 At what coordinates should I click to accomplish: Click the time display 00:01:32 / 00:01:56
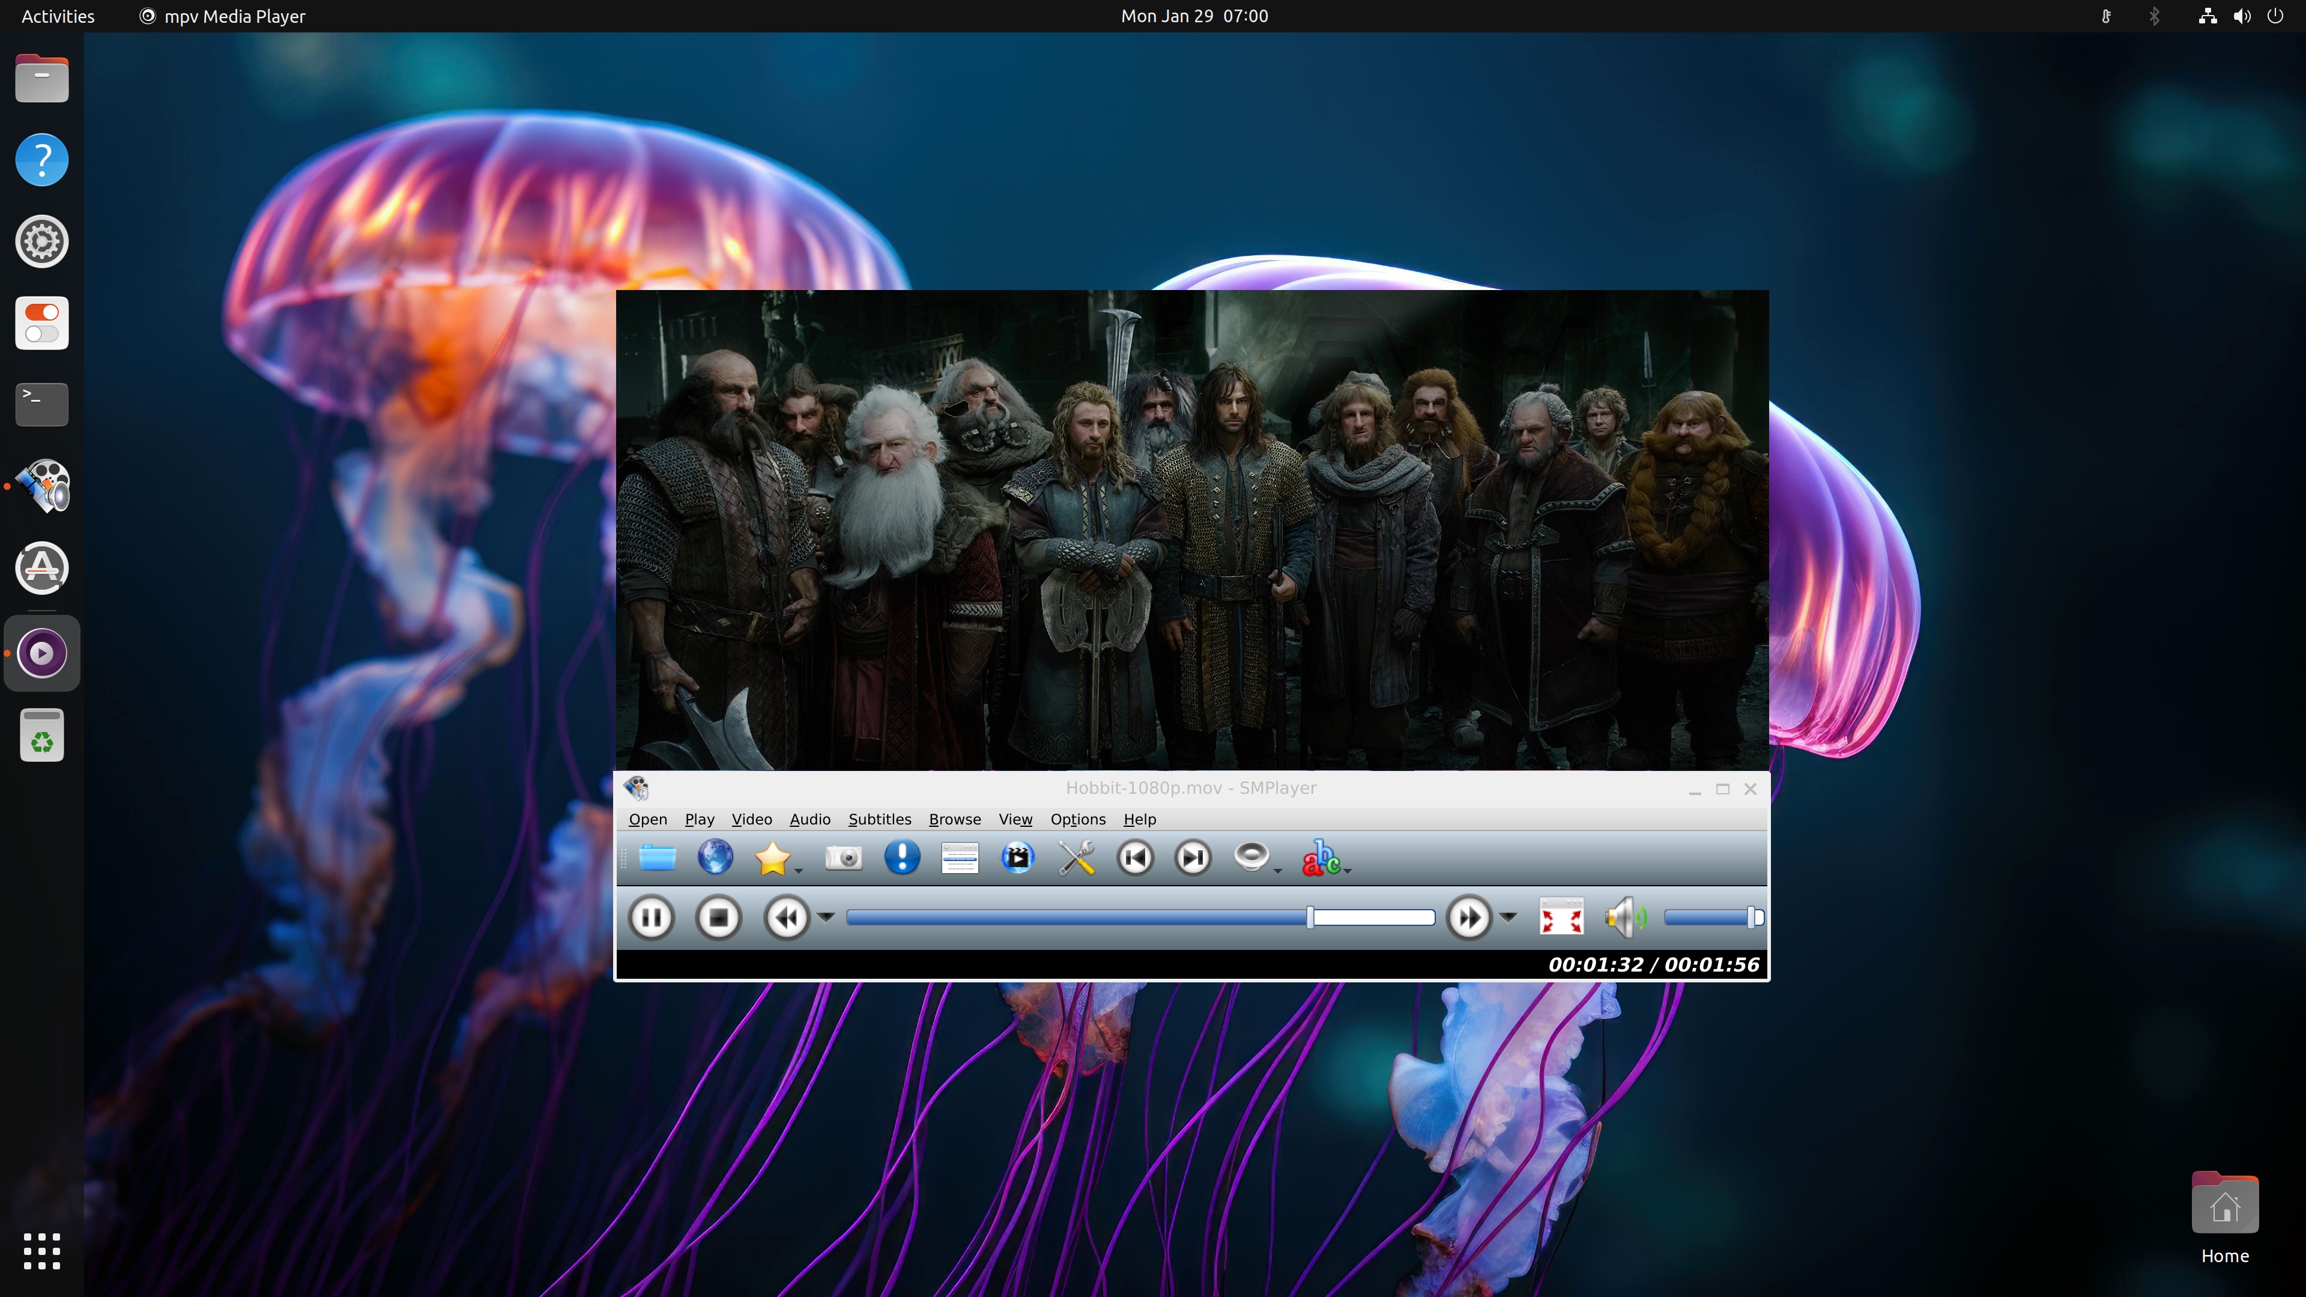(x=1653, y=964)
